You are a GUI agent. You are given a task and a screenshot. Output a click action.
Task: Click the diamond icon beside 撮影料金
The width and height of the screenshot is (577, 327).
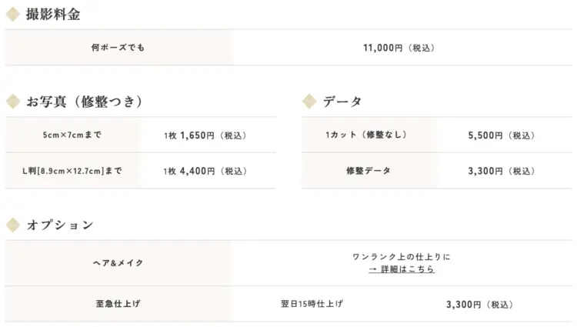pos(13,14)
